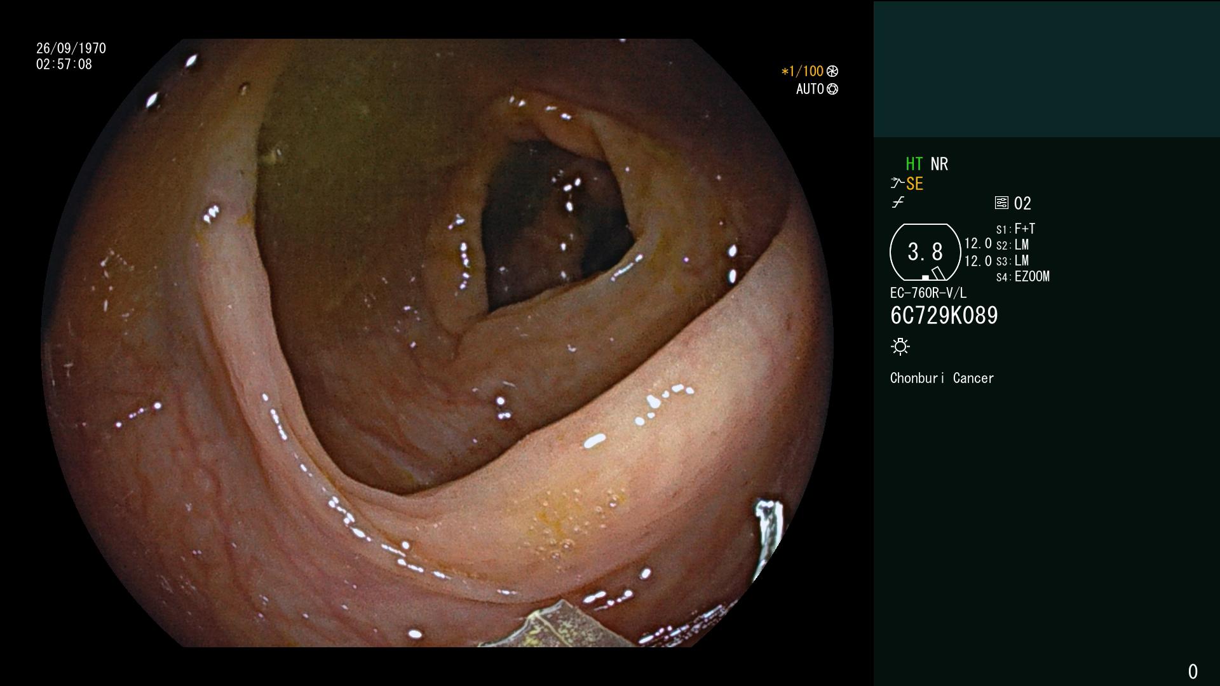Viewport: 1220px width, 686px height.
Task: Click the structure emphasis curve icon beside SE
Action: [897, 184]
